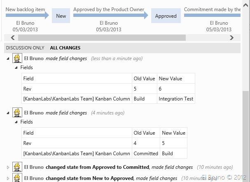Click right arrow of horizontal scrollbar
250x182 pixels.
pyautogui.click(x=232, y=37)
